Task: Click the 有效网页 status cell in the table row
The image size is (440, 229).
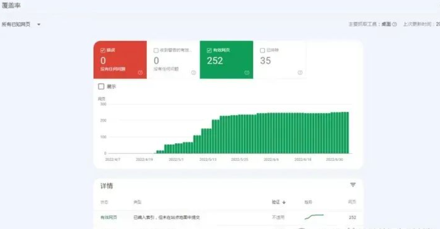Action: click(x=109, y=217)
